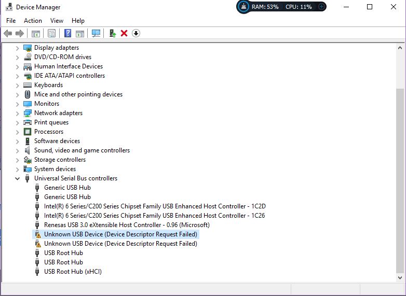Viewport: 406px width, 296px height.
Task: Click the DVD/CD-ROM drives disc icon
Action: [x=28, y=57]
